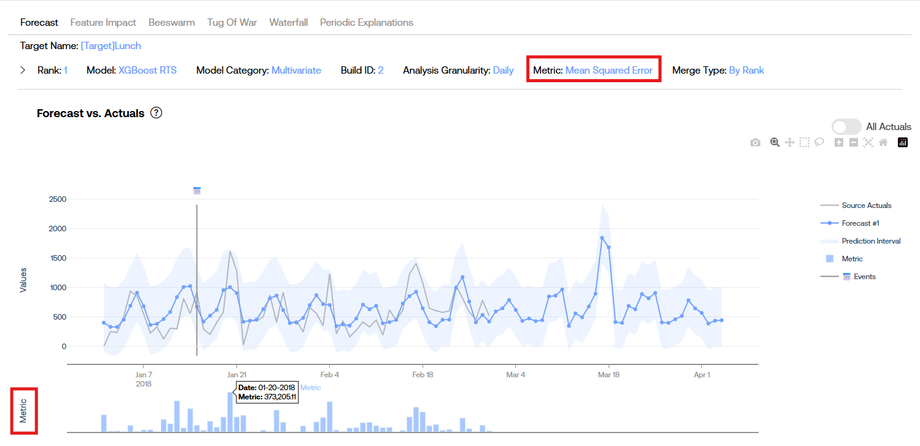Viewport: 920px width, 446px height.
Task: Reset axes with the home icon
Action: click(x=883, y=142)
